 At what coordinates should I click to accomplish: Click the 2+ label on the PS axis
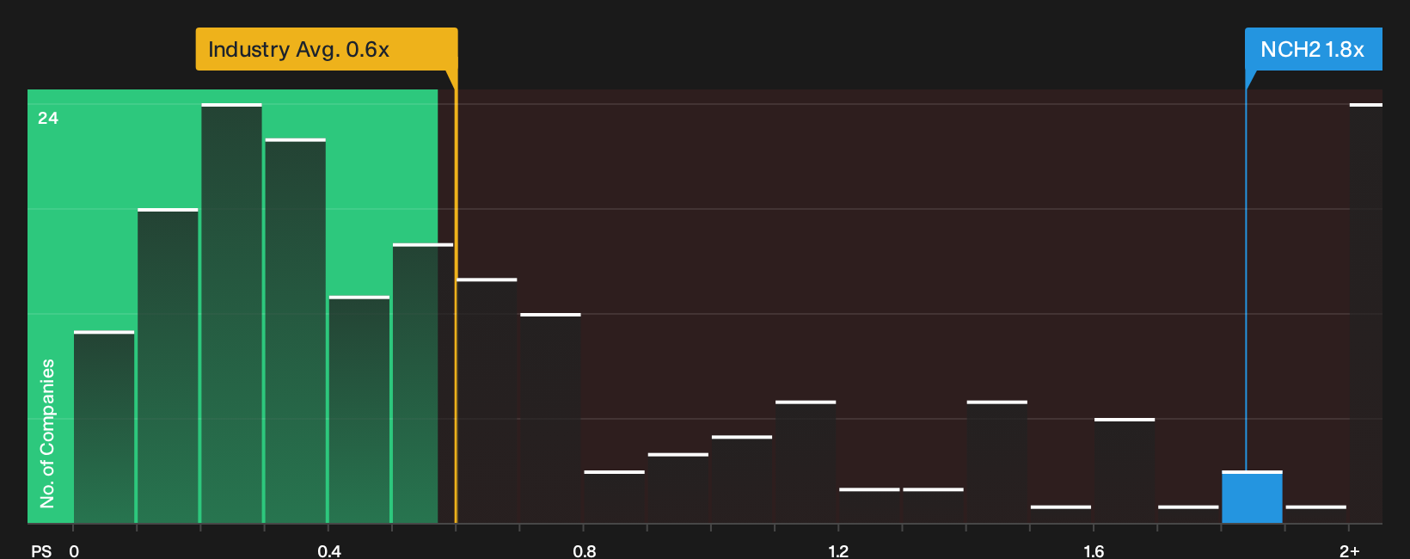point(1350,550)
